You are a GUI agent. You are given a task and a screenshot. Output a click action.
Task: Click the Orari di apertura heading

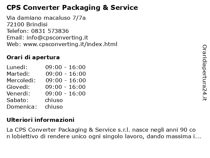(x=33, y=57)
